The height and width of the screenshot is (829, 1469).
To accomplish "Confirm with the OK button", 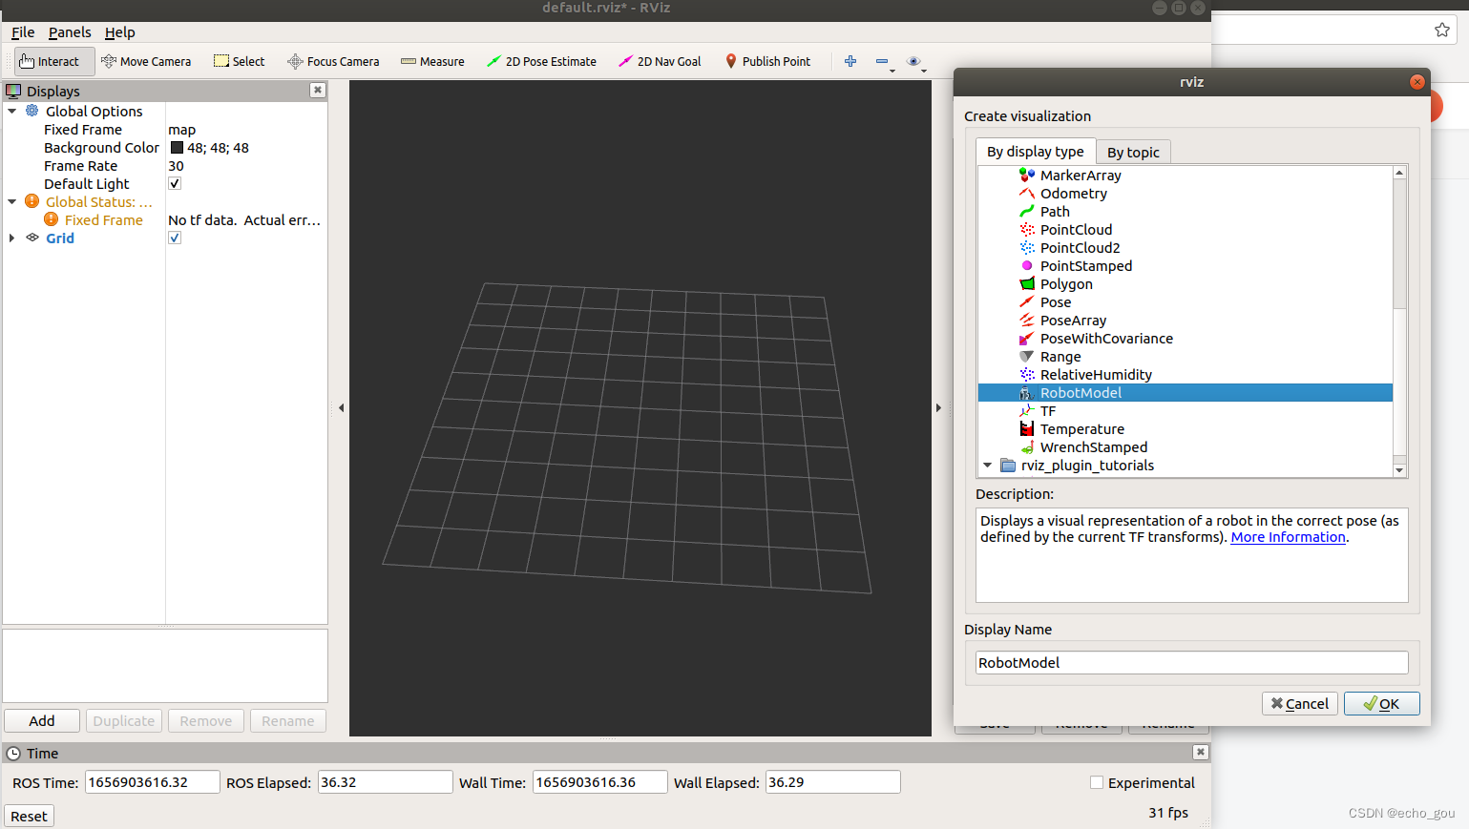I will pyautogui.click(x=1381, y=704).
